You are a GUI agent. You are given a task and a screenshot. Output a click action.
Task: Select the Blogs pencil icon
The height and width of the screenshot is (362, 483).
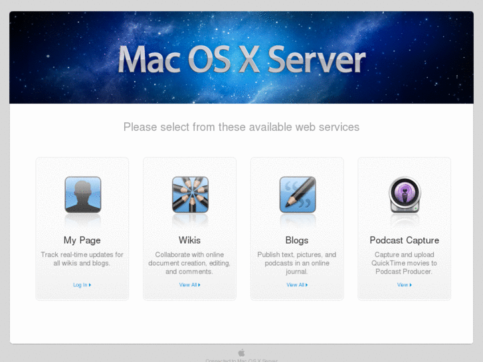point(297,195)
